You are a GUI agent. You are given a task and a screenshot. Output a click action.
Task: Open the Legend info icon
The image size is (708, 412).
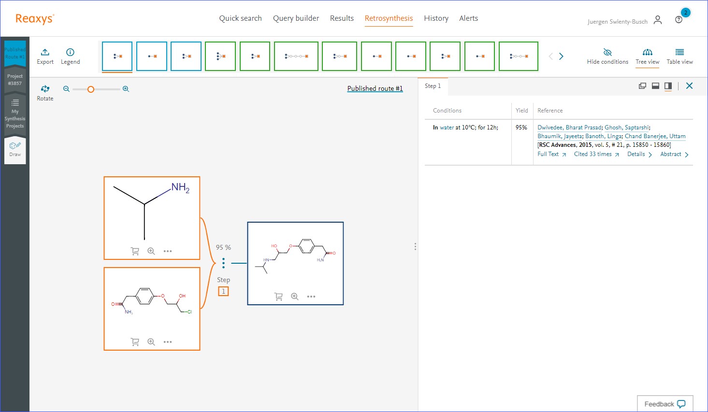70,53
